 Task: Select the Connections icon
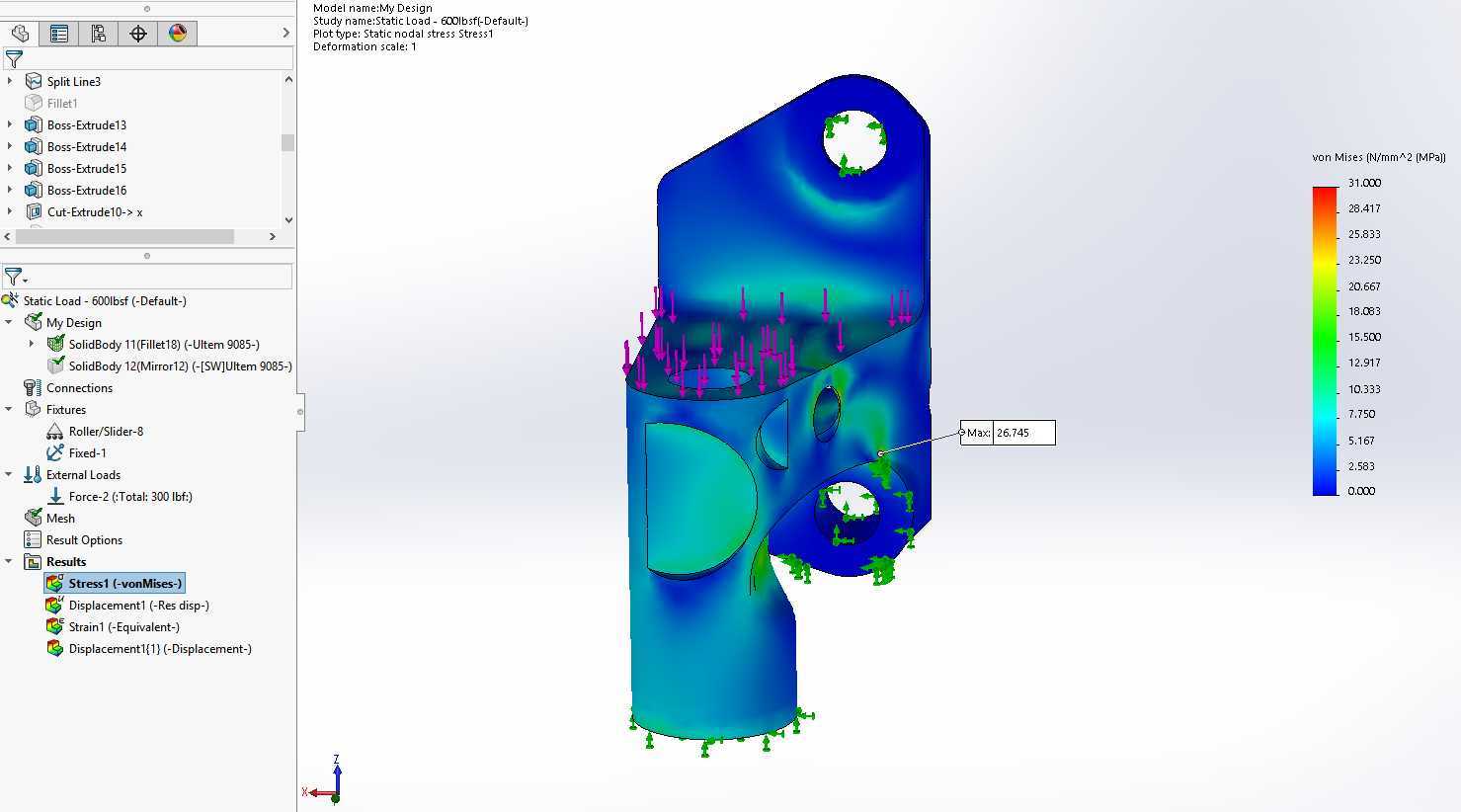click(x=34, y=387)
